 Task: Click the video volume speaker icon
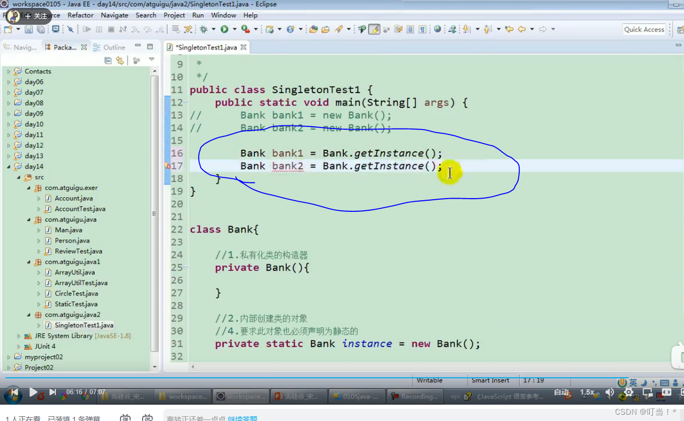coord(609,393)
